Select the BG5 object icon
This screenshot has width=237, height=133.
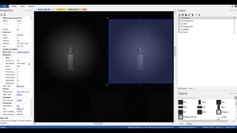[200, 107]
